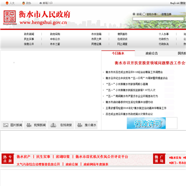The image size is (186, 186).
Task: Click the 政协 emblem icon in top bar
Action: tap(24, 3)
